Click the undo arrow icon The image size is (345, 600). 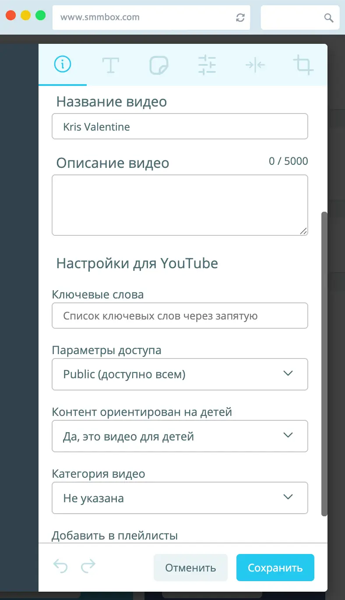click(60, 566)
